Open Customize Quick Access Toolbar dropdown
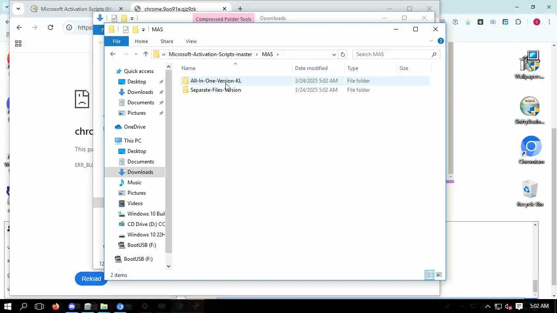 [143, 30]
